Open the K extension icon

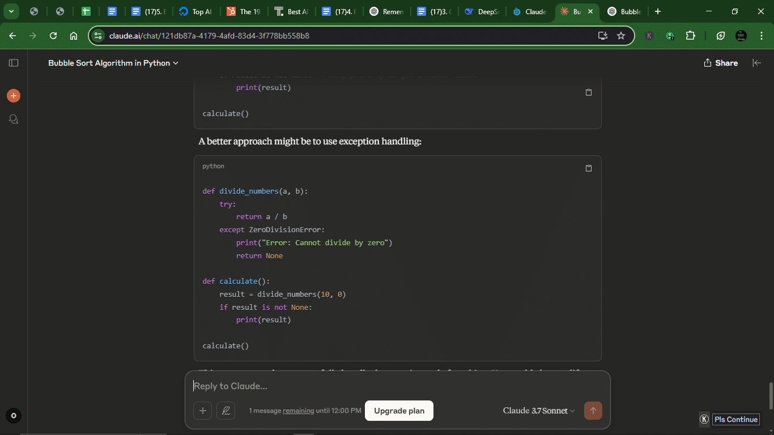point(649,36)
